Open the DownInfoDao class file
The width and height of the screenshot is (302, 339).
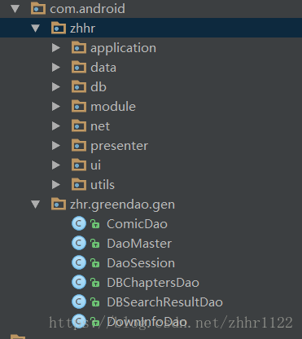[x=147, y=322]
